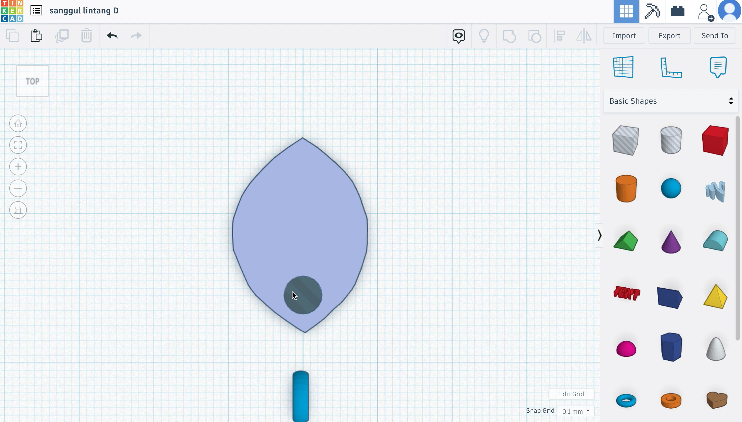This screenshot has height=422, width=742.
Task: Select the blue Torus shape
Action: 626,401
